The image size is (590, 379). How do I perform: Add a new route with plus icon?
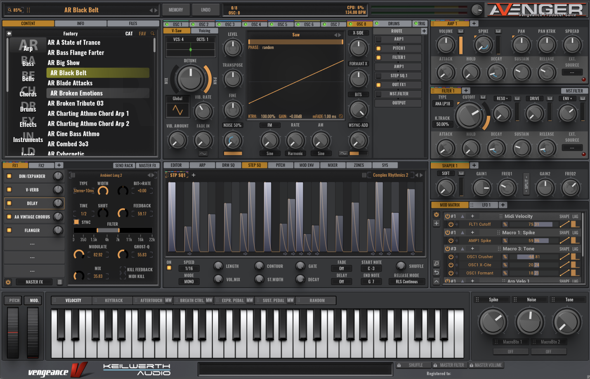click(424, 31)
